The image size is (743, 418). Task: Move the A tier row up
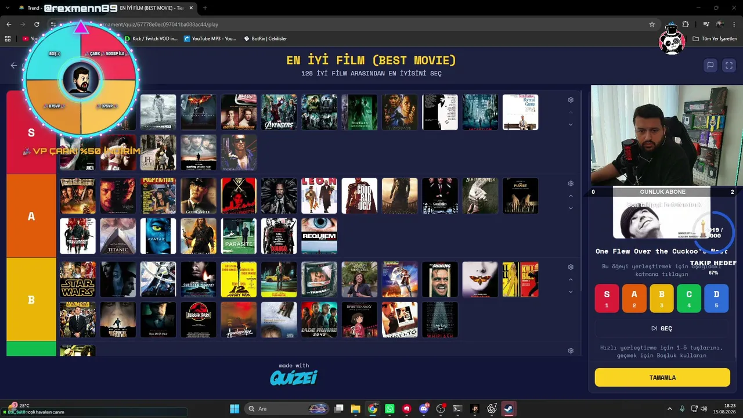point(571,196)
